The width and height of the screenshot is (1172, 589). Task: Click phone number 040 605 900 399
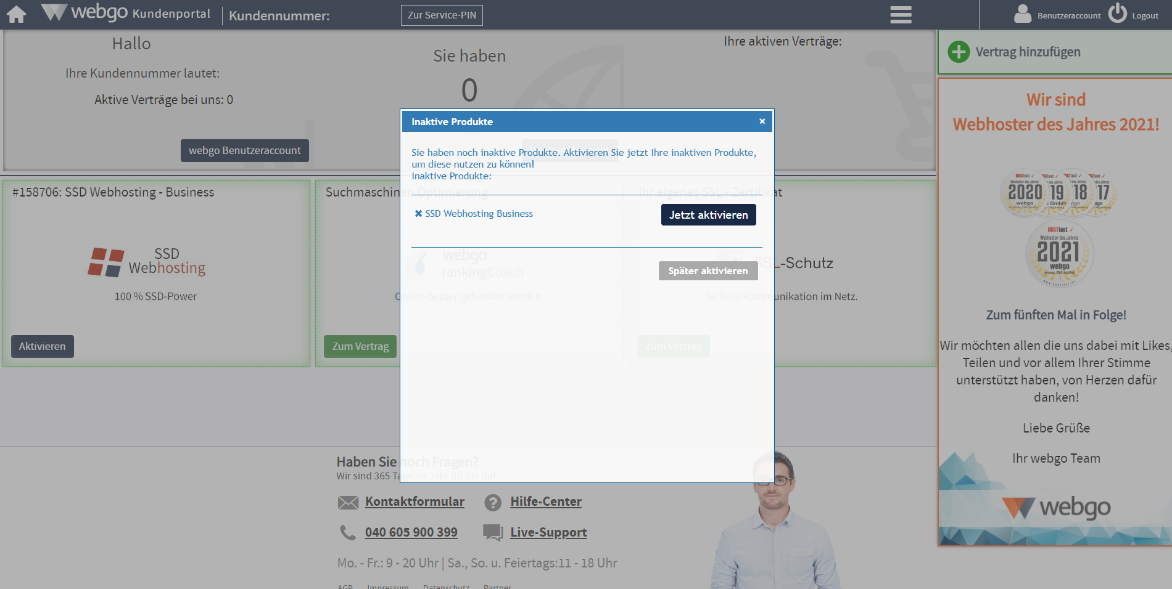point(411,532)
